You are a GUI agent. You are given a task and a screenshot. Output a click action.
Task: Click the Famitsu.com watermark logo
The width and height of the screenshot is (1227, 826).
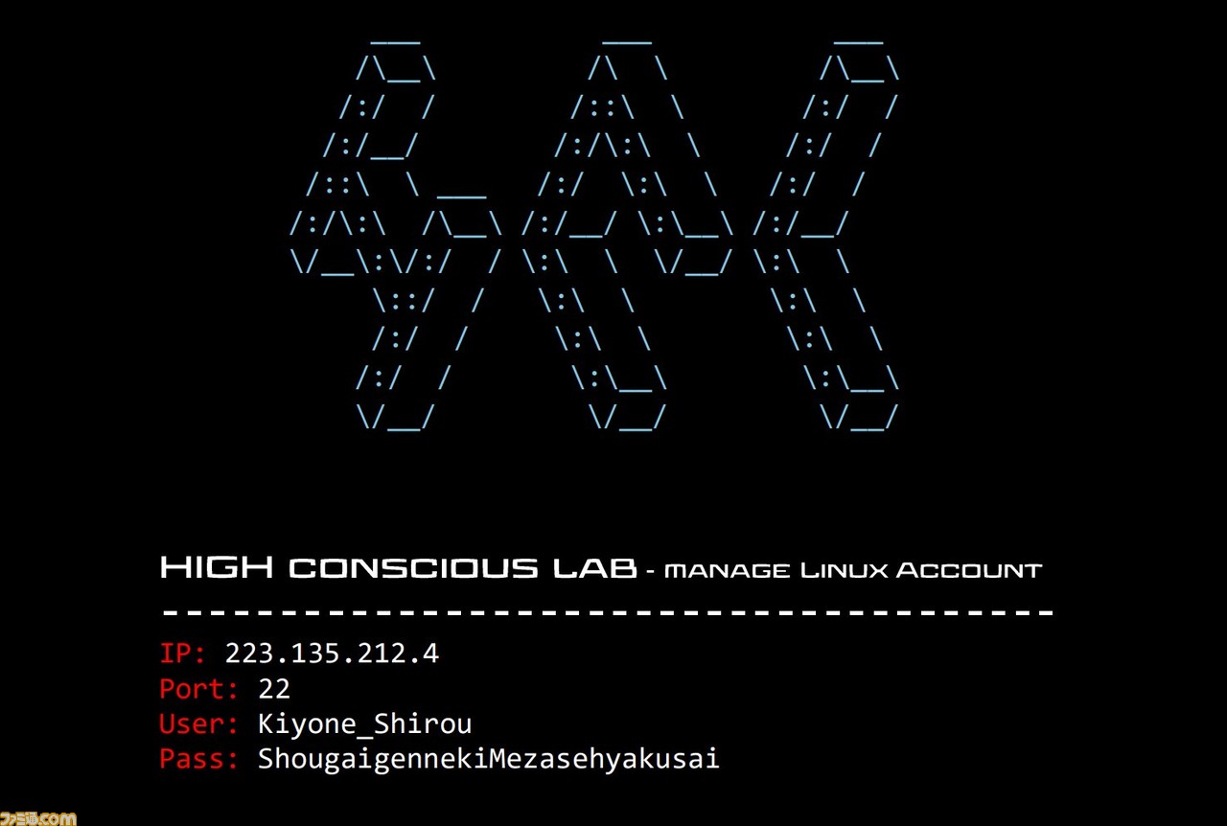click(38, 817)
